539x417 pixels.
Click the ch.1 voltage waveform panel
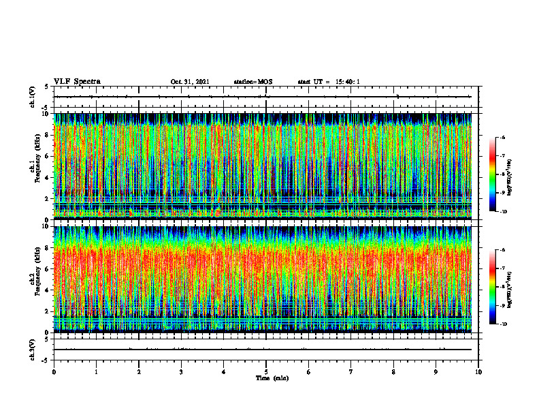click(266, 97)
